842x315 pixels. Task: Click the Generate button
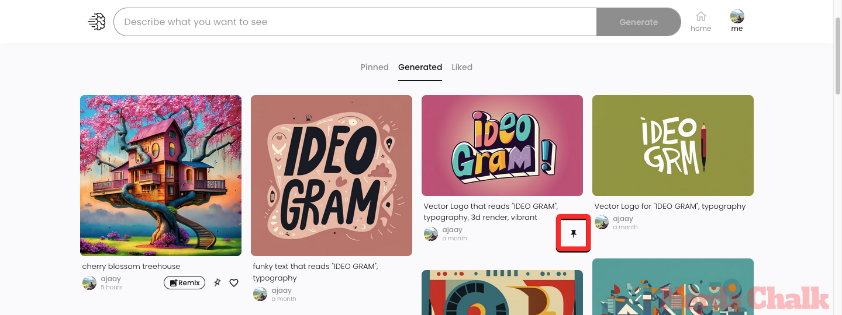tap(639, 22)
